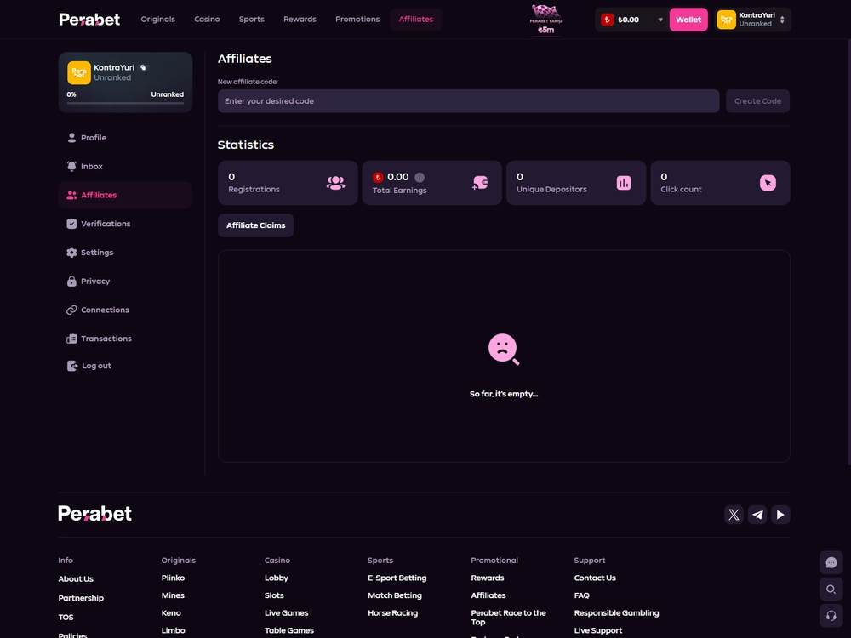Viewport: 851px width, 638px height.
Task: Go to Profile in the sidebar
Action: click(x=125, y=138)
